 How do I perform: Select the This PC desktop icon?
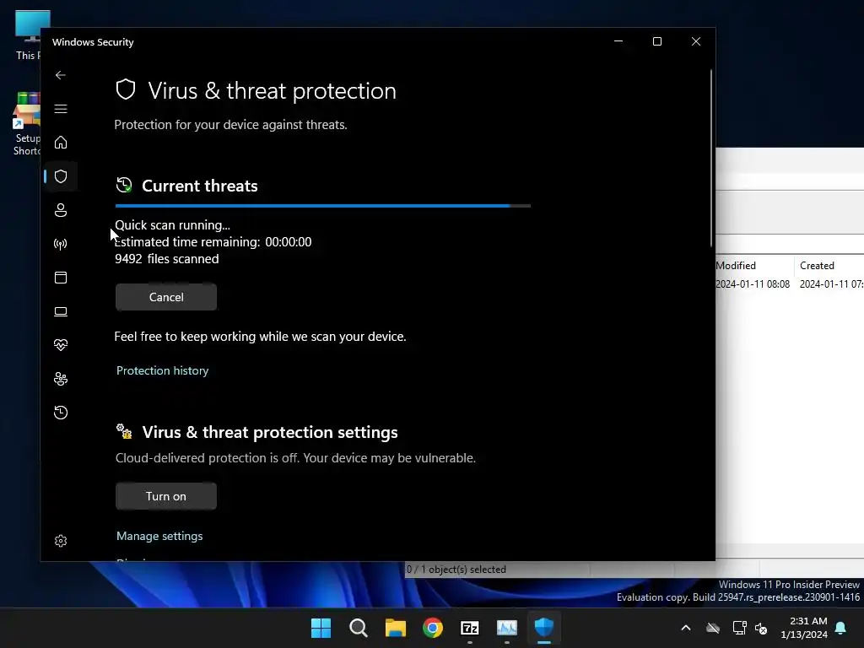(x=28, y=35)
